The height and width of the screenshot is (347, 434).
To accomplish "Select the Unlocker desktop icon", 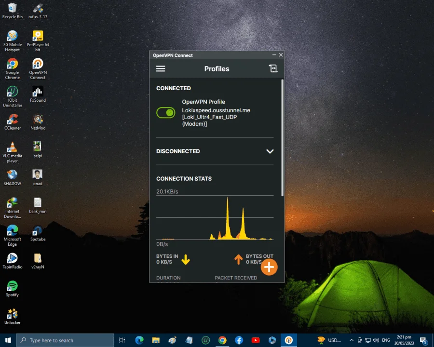I will pos(12,316).
